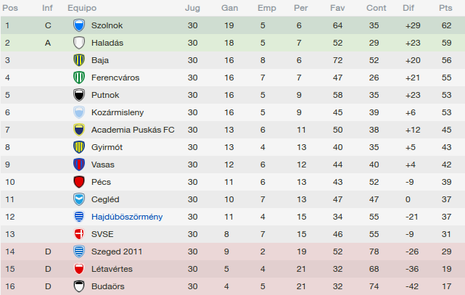
Task: Click the Létavértes team name
Action: pos(112,269)
